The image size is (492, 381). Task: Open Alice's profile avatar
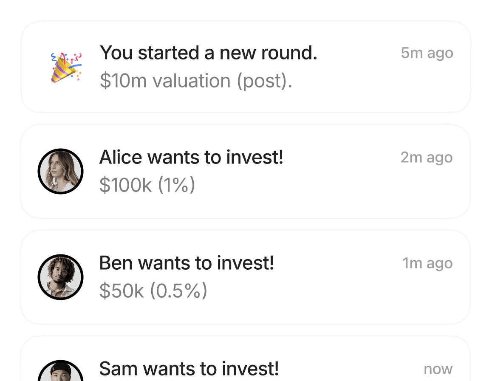click(61, 171)
